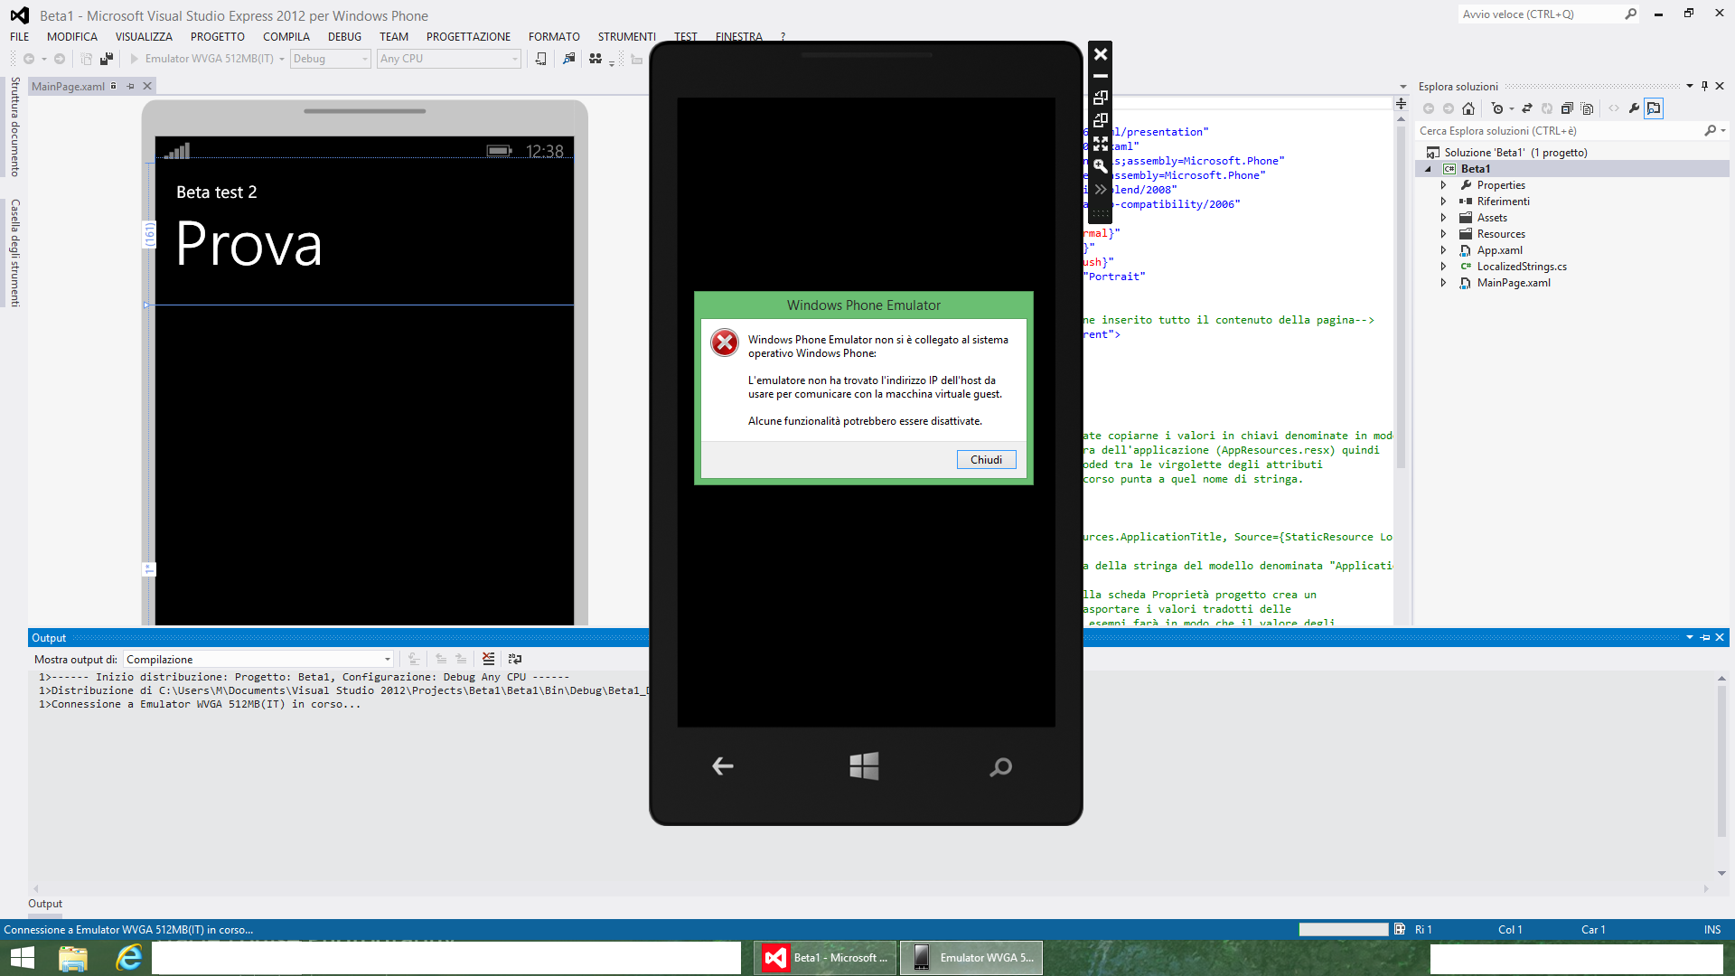Open Struttura documento side panel
The image size is (1735, 976).
coord(14,127)
